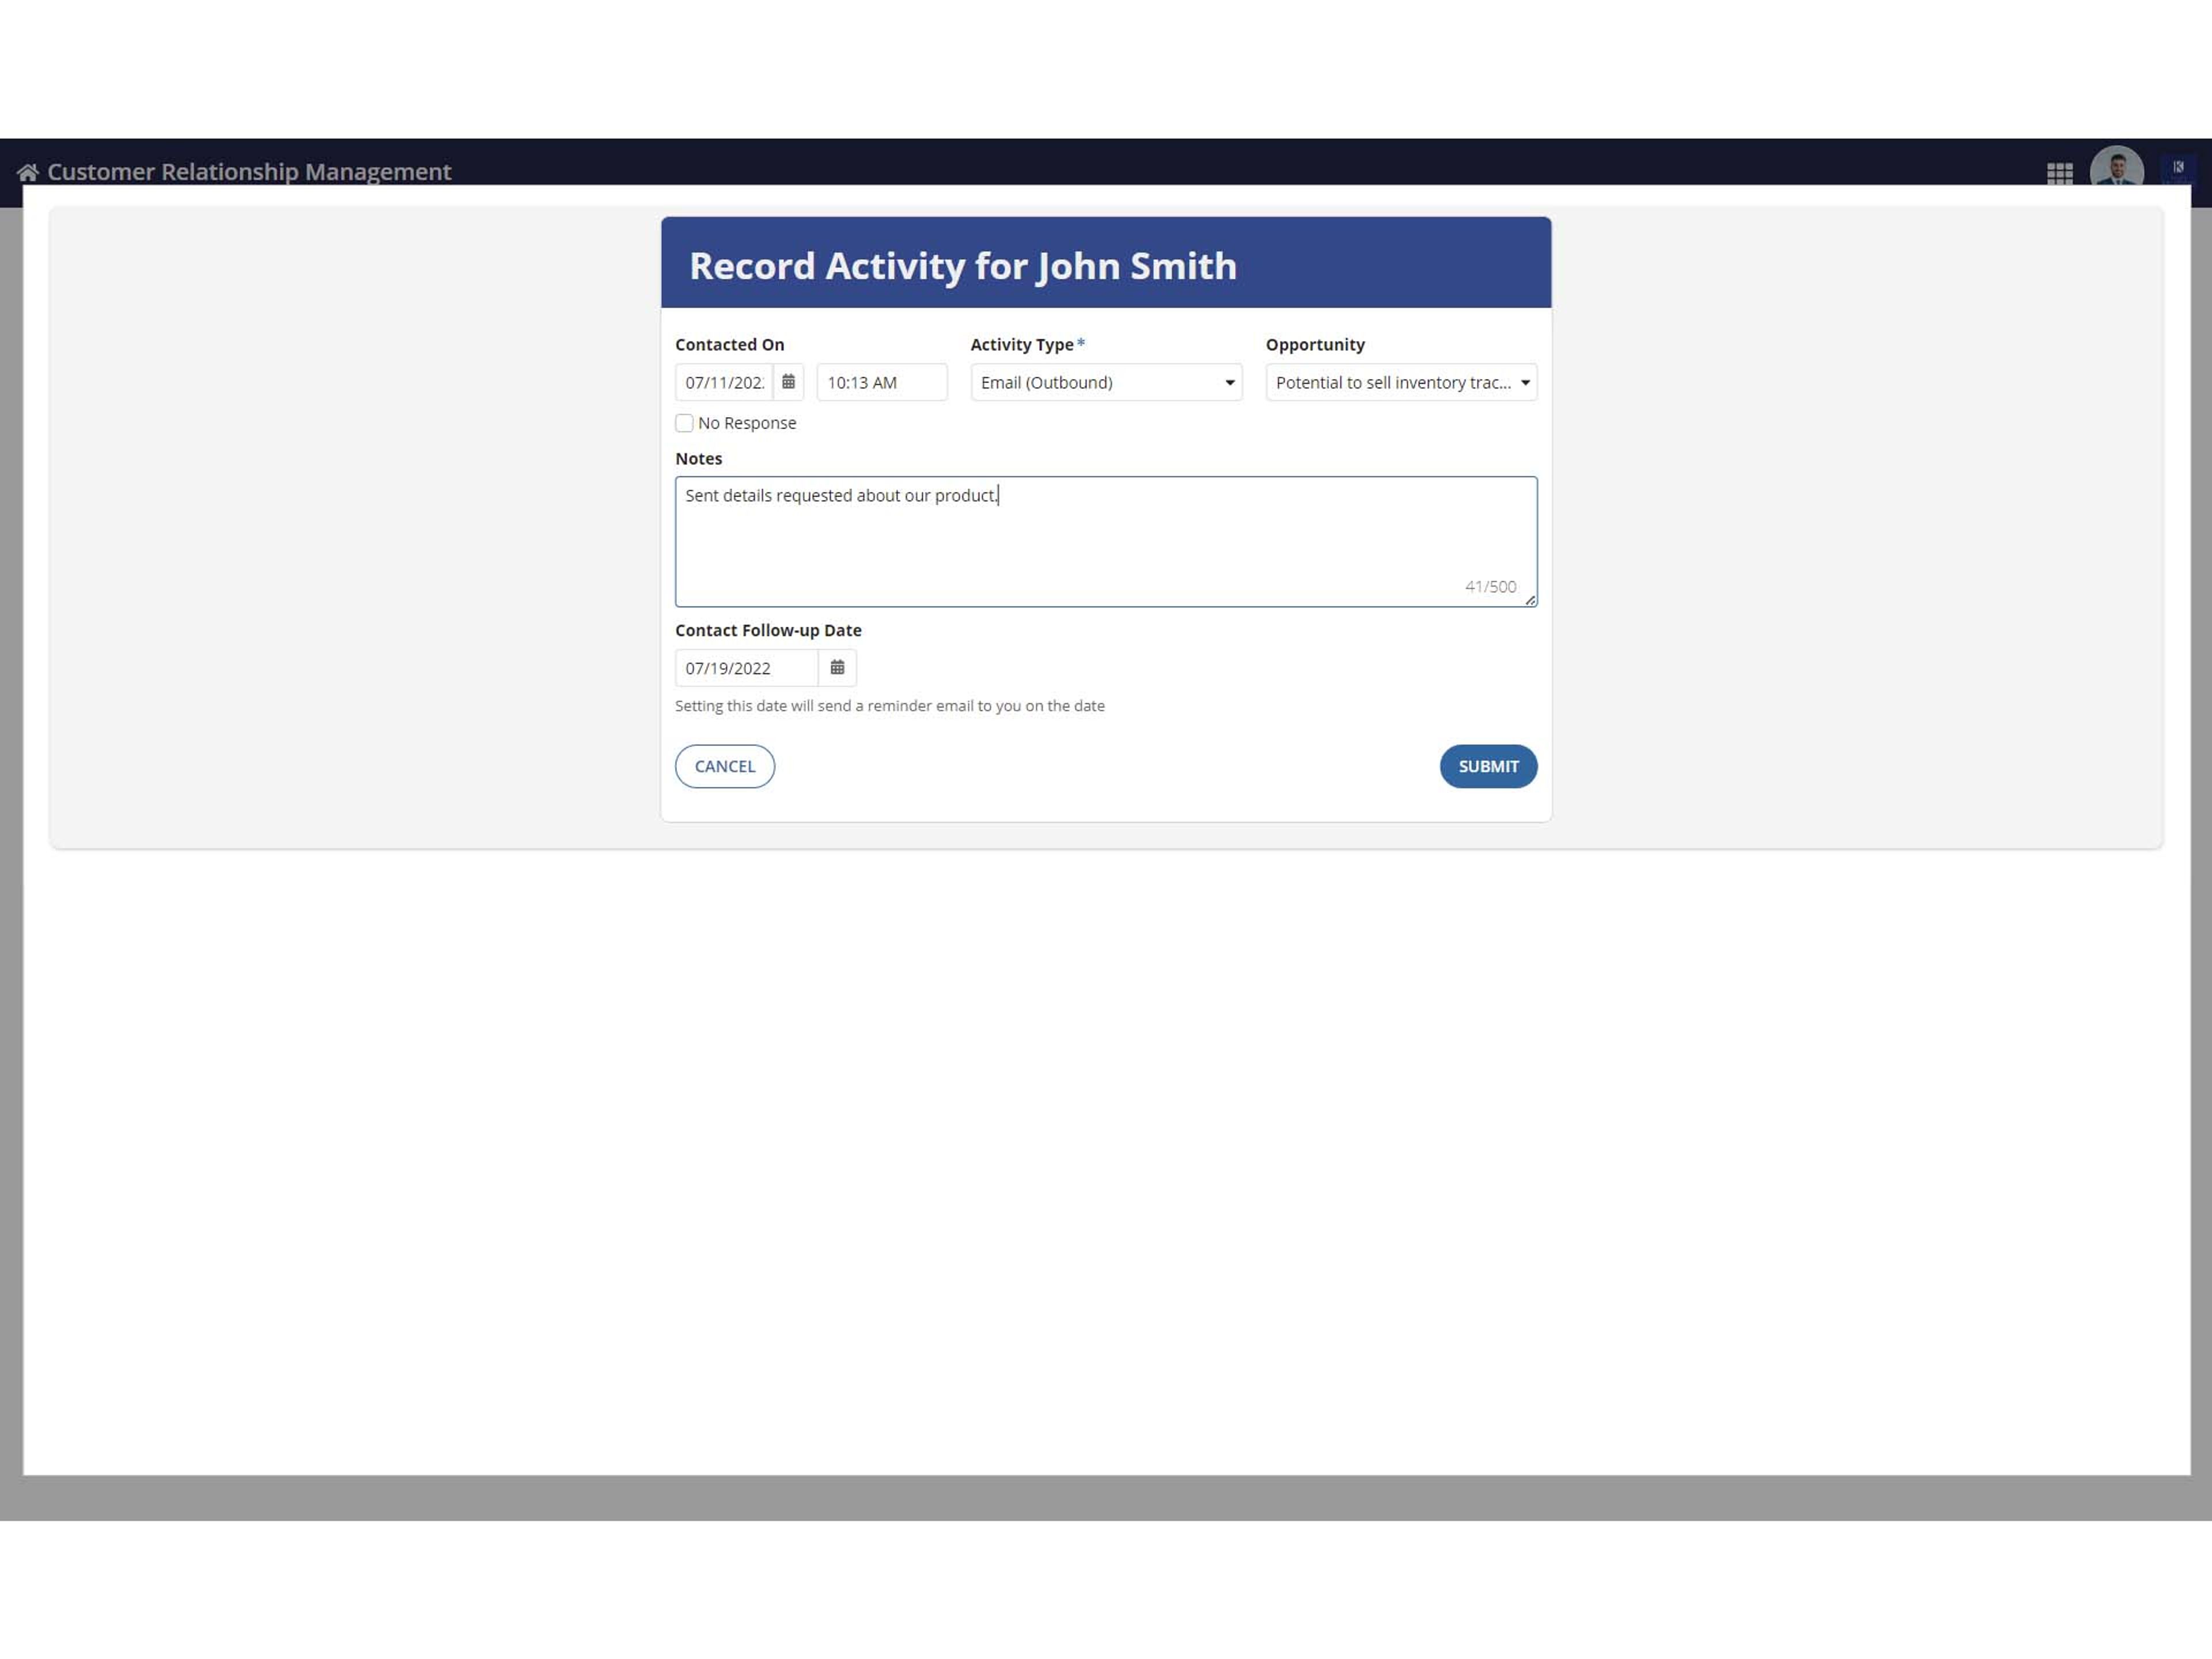2212x1659 pixels.
Task: Click the 41/500 character counter
Action: click(x=1490, y=587)
